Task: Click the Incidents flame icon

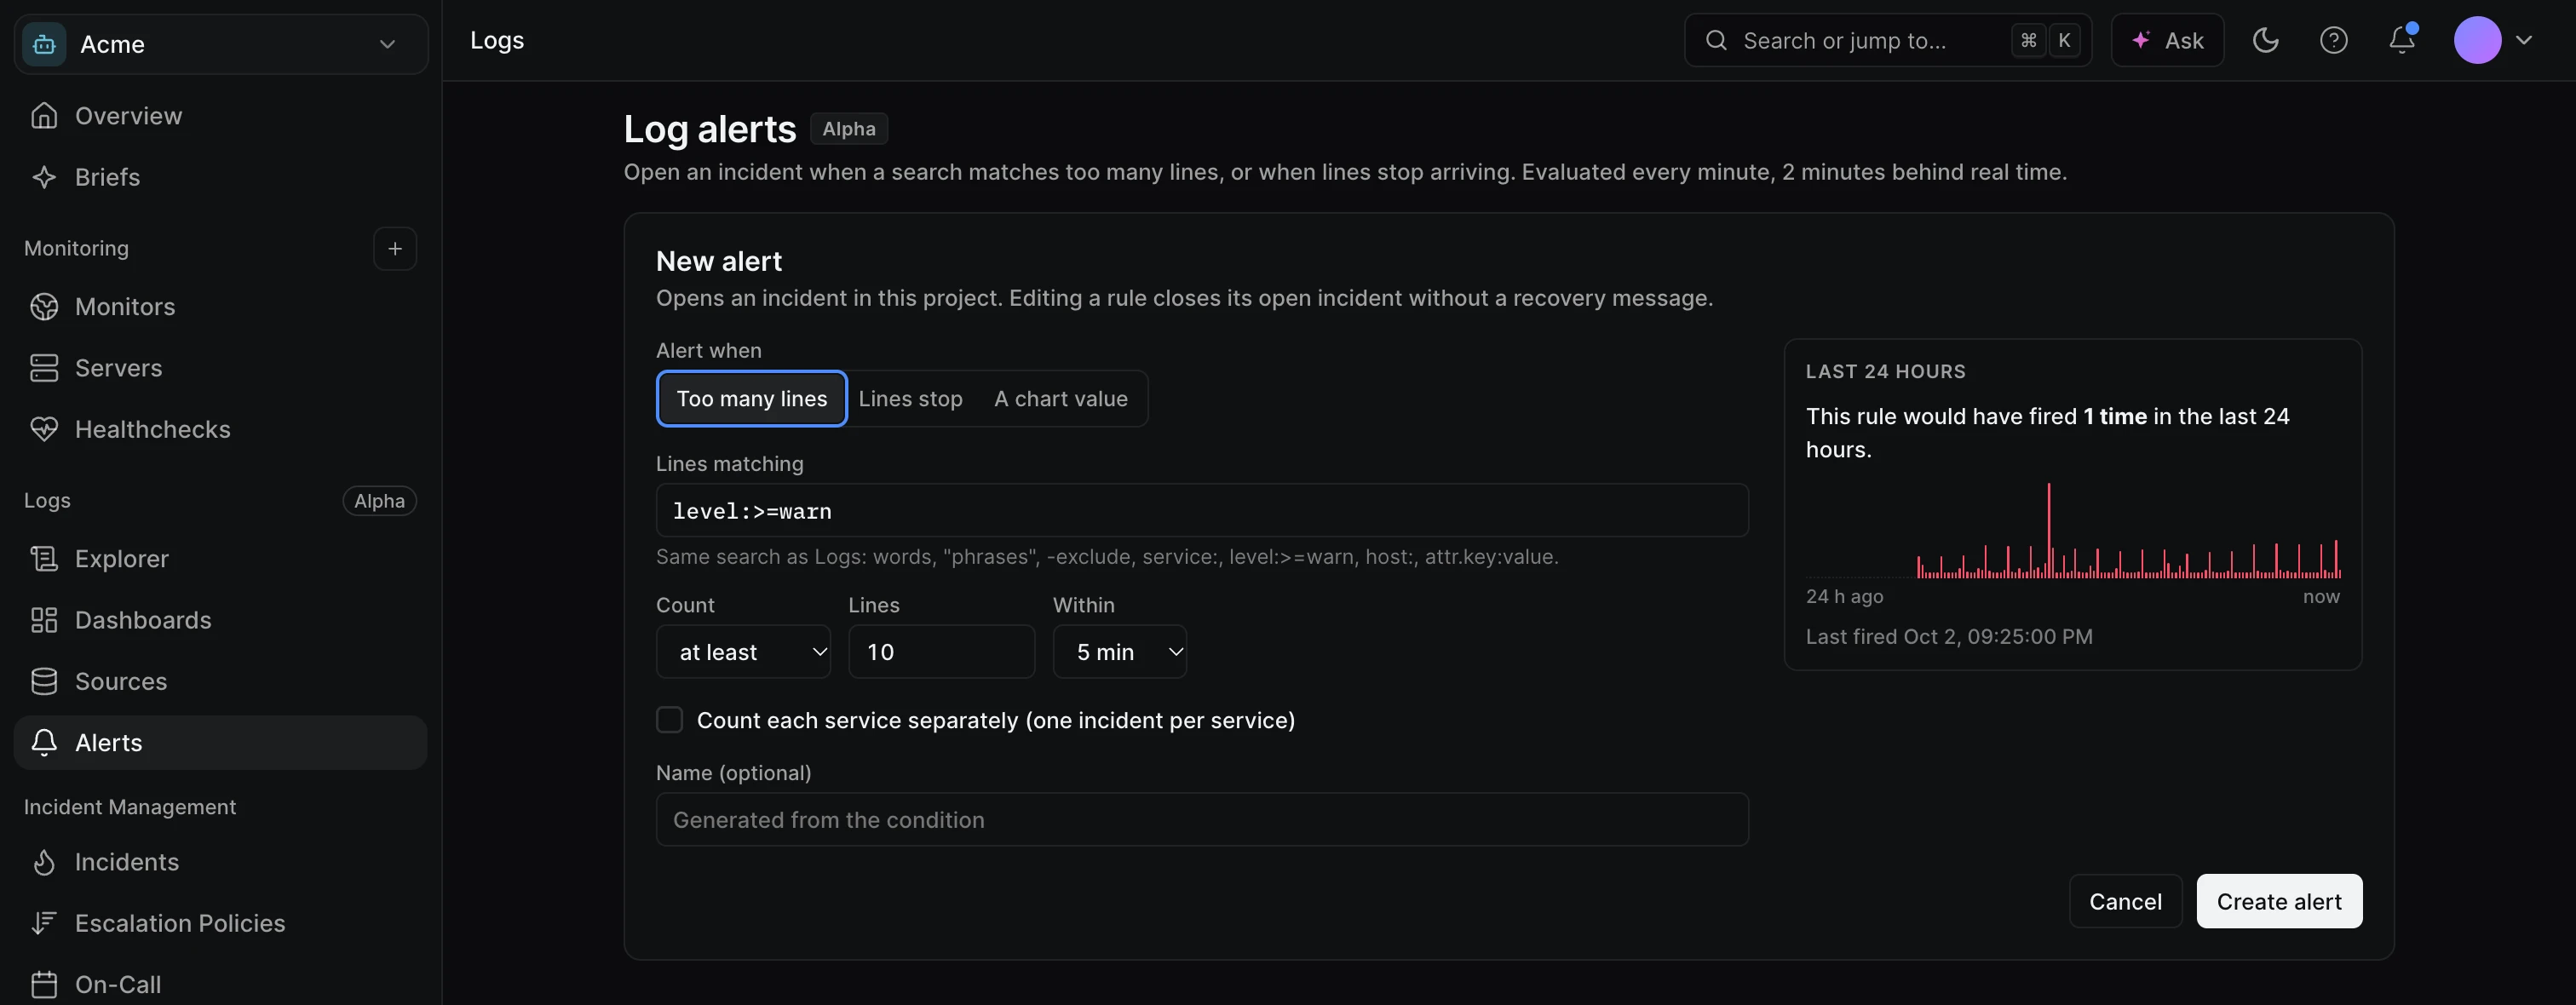Action: [x=44, y=862]
